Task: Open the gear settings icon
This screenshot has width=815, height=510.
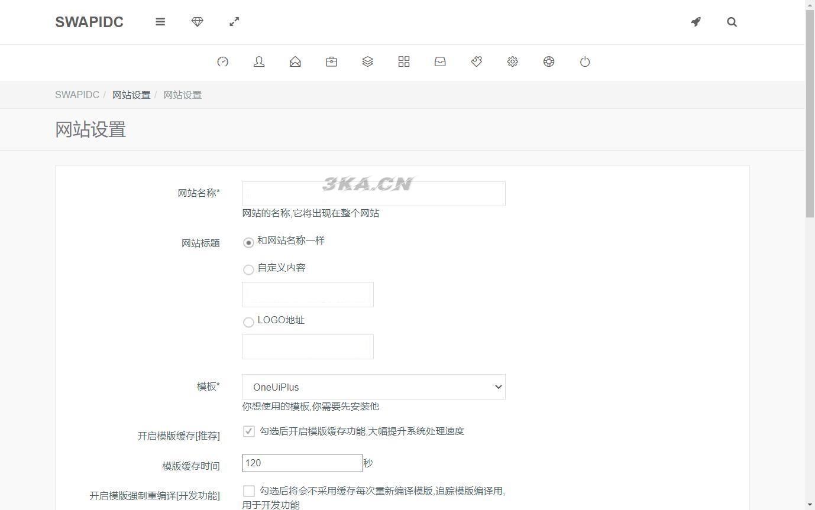Action: pyautogui.click(x=513, y=61)
